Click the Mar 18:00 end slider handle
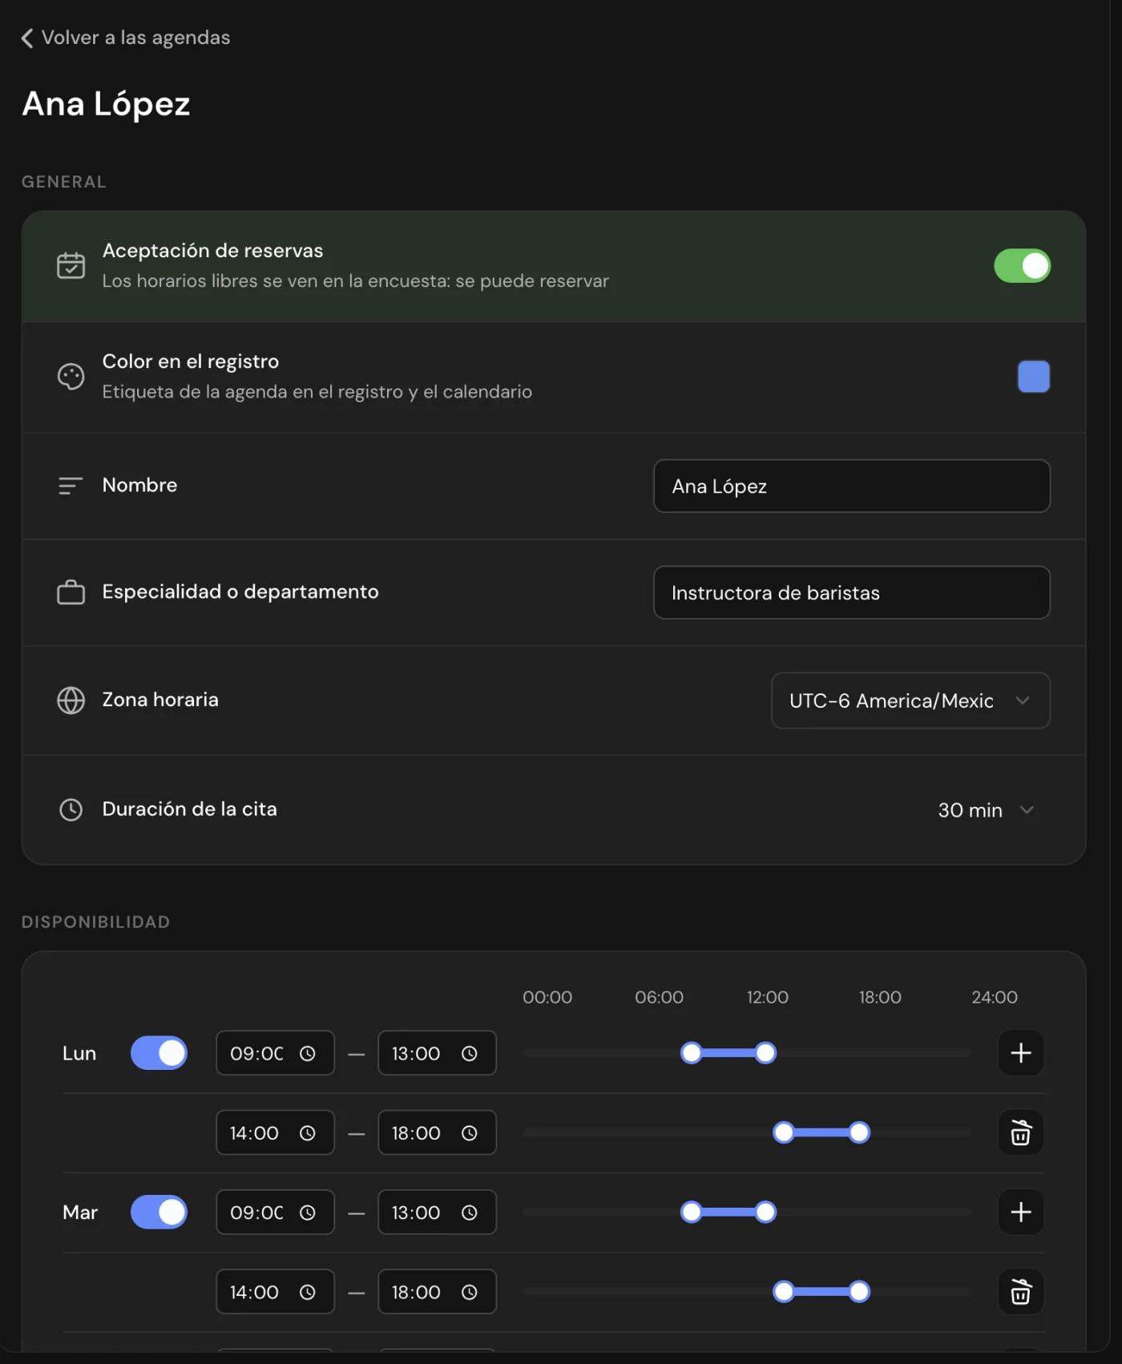This screenshot has width=1122, height=1364. [859, 1292]
